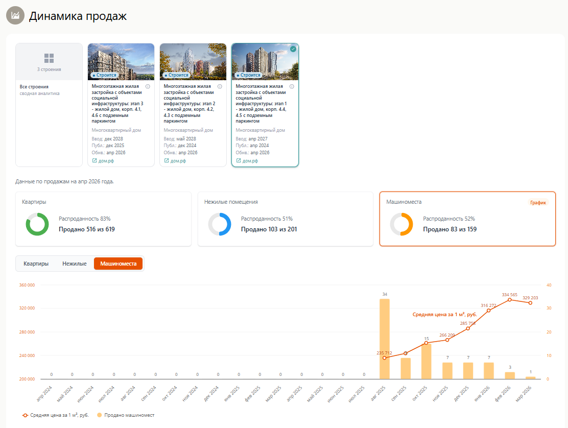
Task: Switch to the Нежилые tab
Action: tap(75, 264)
